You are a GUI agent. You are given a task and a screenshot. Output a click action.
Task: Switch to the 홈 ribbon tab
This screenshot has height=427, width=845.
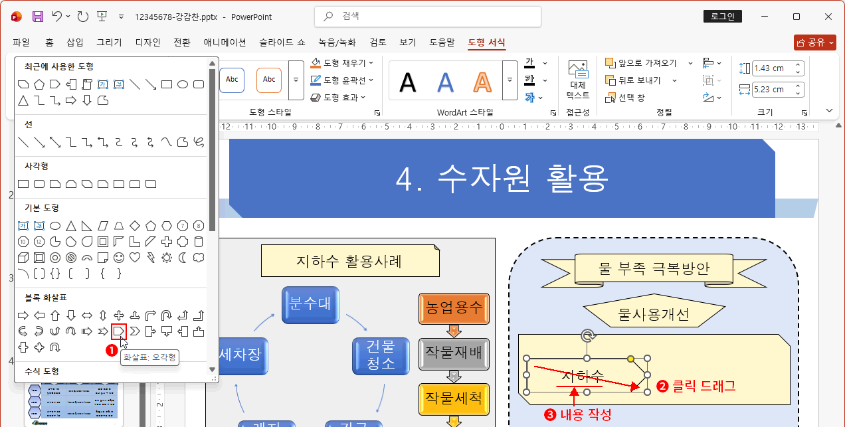(48, 42)
